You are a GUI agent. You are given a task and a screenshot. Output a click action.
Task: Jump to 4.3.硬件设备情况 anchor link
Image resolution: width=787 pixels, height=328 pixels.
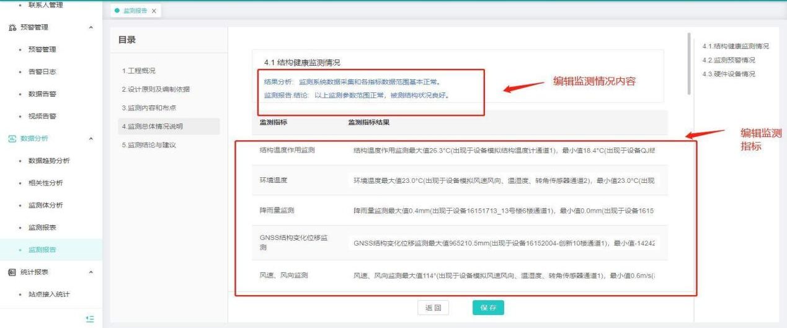tap(729, 74)
